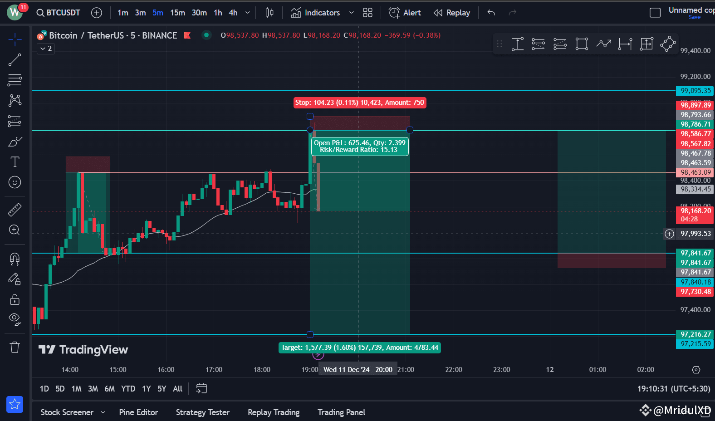Select the price range tool in floating toolbar
Screen dimensions: 715x421
coord(517,44)
